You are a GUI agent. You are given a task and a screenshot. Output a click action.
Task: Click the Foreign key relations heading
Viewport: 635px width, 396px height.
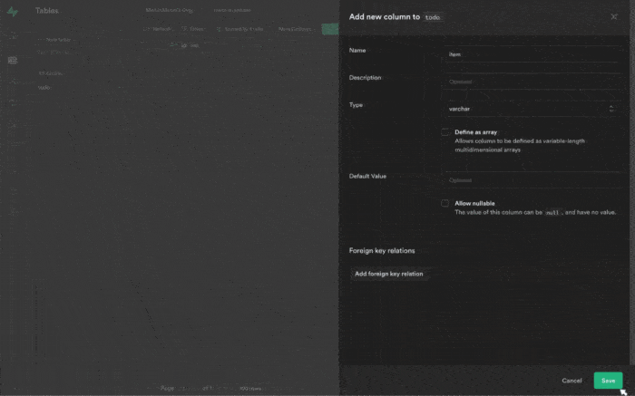(x=382, y=251)
